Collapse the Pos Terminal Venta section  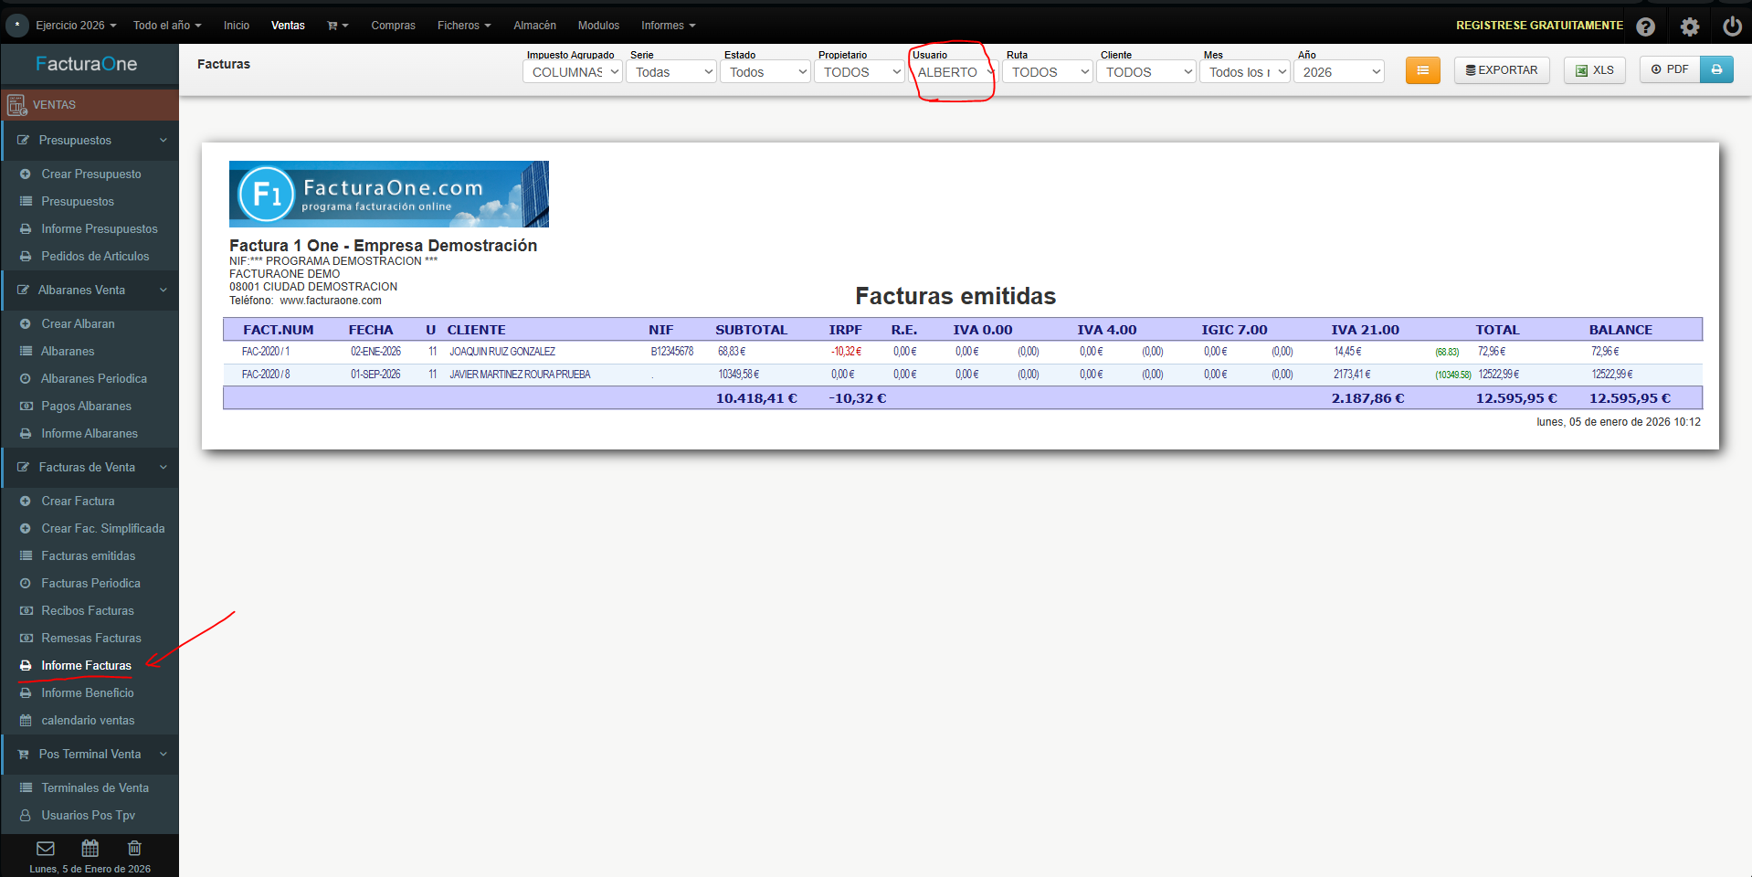(90, 754)
